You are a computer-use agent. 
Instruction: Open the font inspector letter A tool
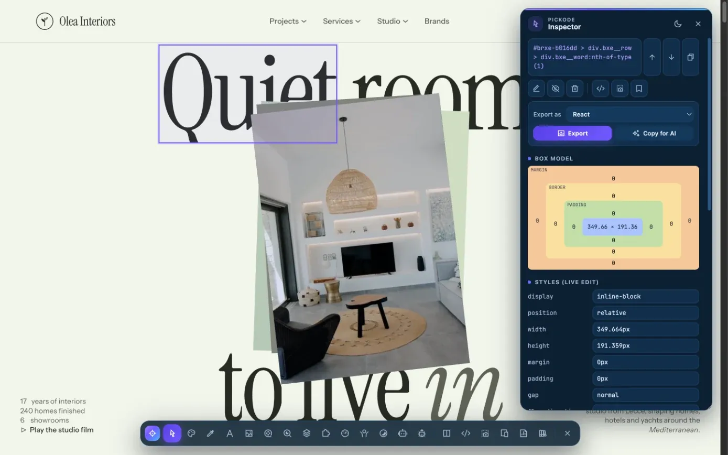tap(230, 434)
